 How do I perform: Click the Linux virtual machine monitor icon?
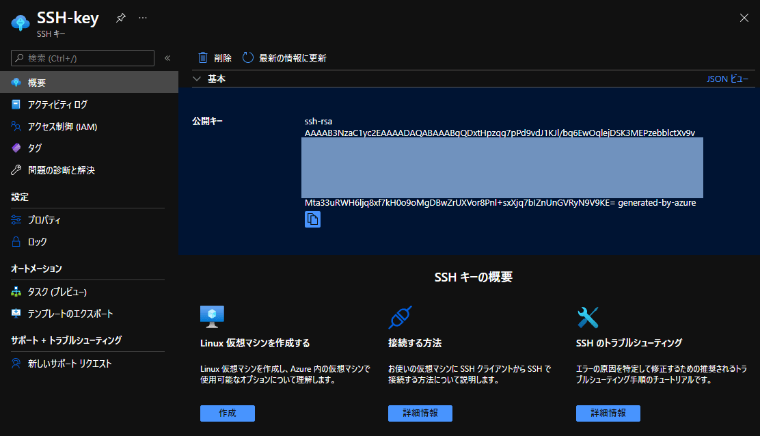tap(213, 317)
